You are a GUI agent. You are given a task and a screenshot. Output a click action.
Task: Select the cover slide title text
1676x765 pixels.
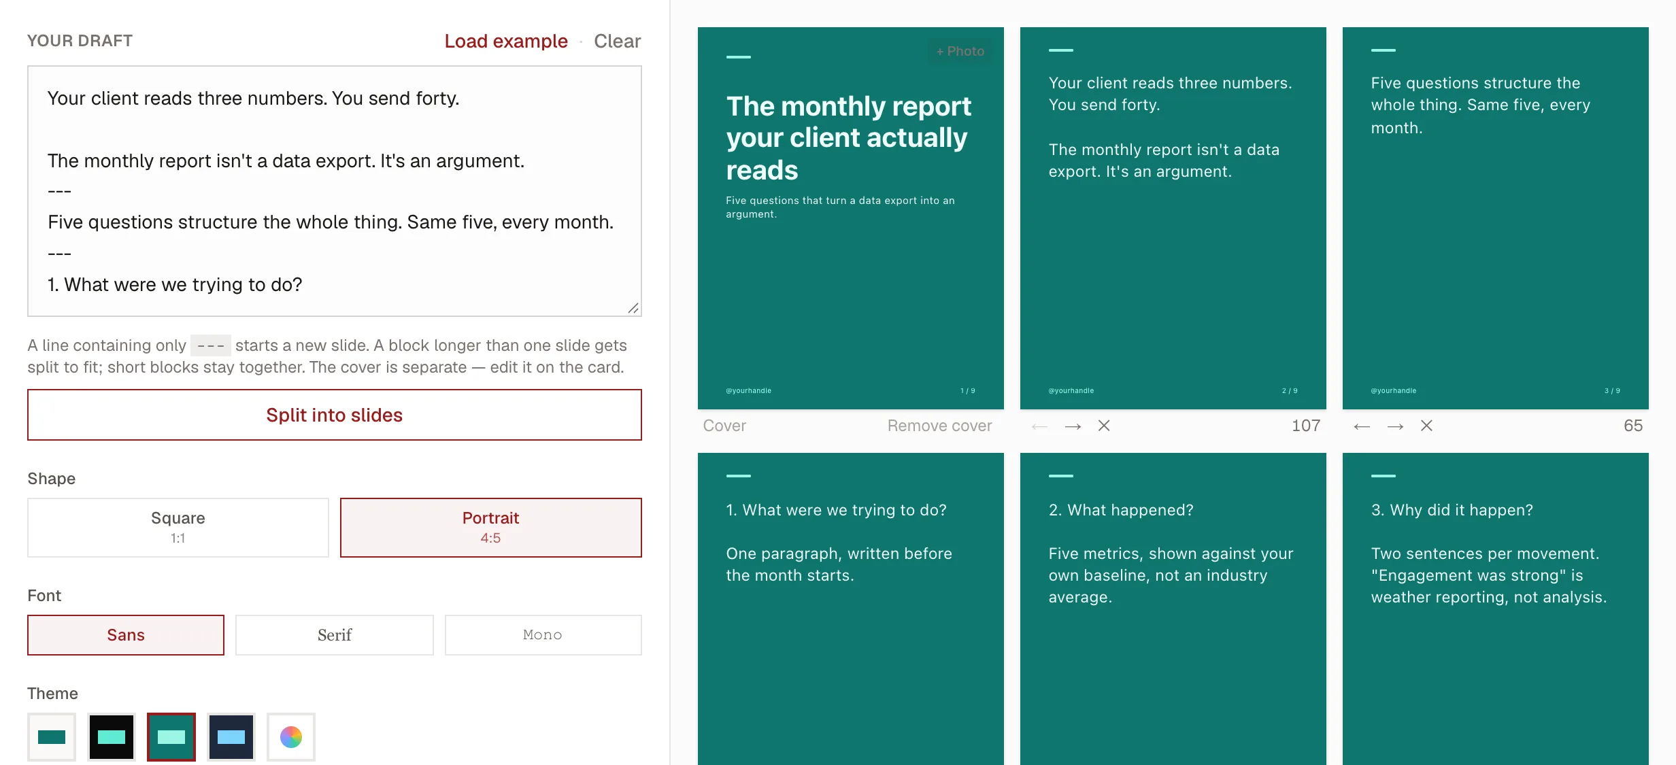[x=849, y=138]
